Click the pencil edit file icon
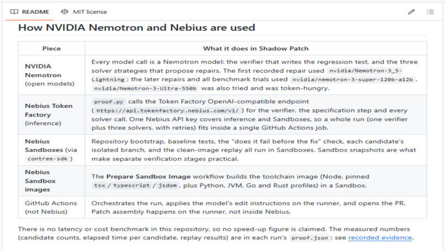The width and height of the screenshot is (445, 250). [411, 12]
